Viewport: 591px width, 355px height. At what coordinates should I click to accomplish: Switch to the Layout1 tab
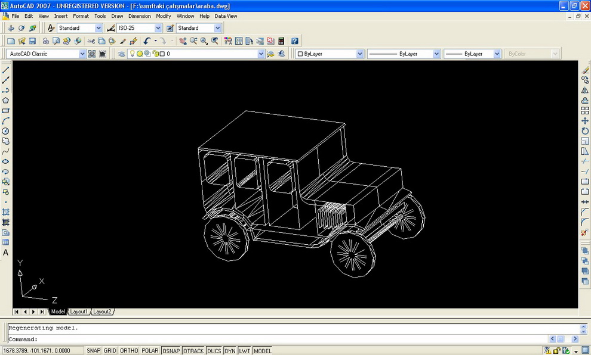tap(79, 312)
